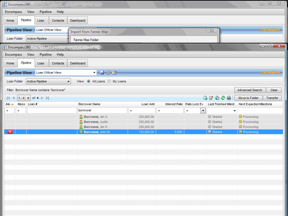Print the pipeline using printer icon

click(229, 98)
